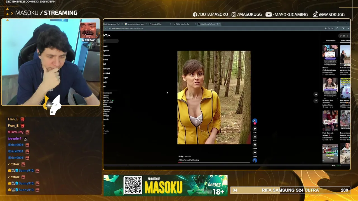Click josephv1 chat message
Image resolution: width=358 pixels, height=201 pixels.
[17, 138]
